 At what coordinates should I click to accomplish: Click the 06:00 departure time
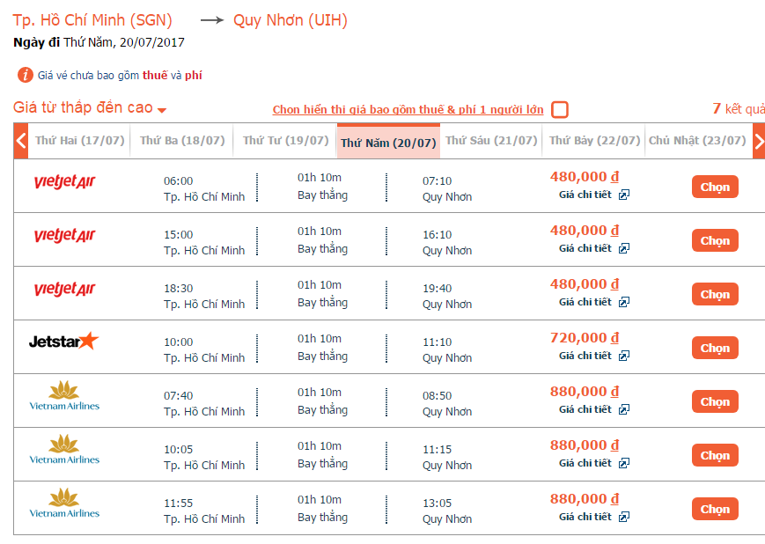[178, 181]
